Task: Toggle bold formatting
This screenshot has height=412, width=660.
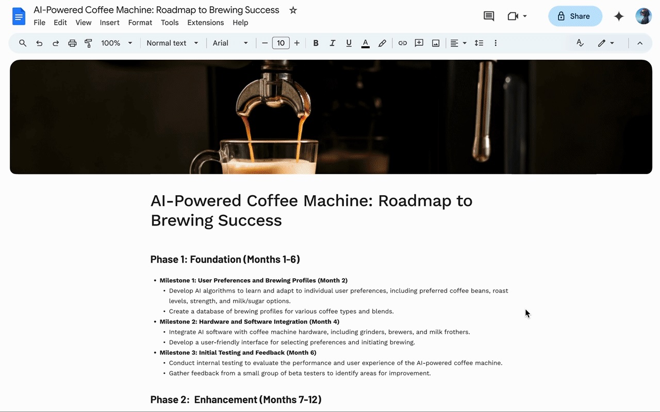Action: click(316, 43)
